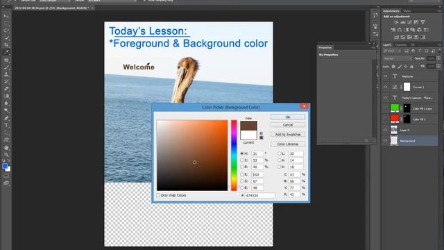Select the Dodge tool
This screenshot has width=444, height=250.
[6, 110]
